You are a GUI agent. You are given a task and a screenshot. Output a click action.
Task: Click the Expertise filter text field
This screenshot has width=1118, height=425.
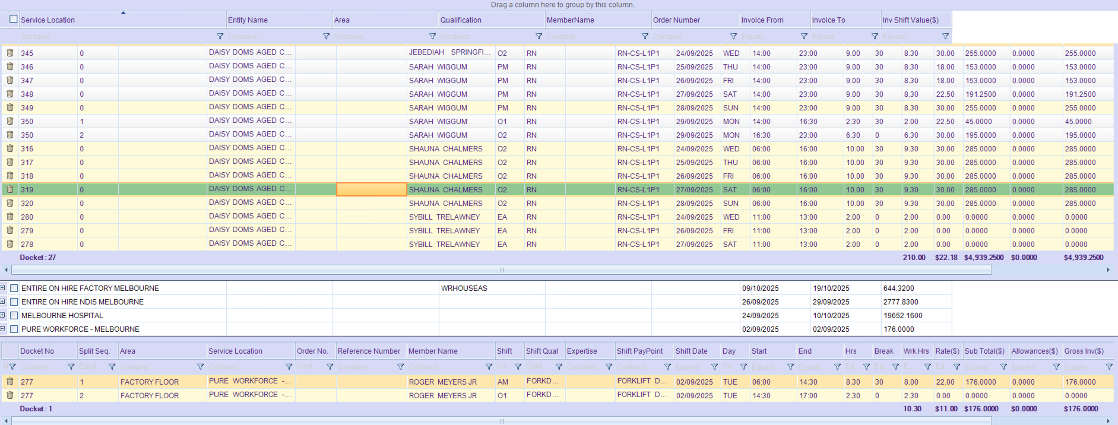click(x=584, y=367)
